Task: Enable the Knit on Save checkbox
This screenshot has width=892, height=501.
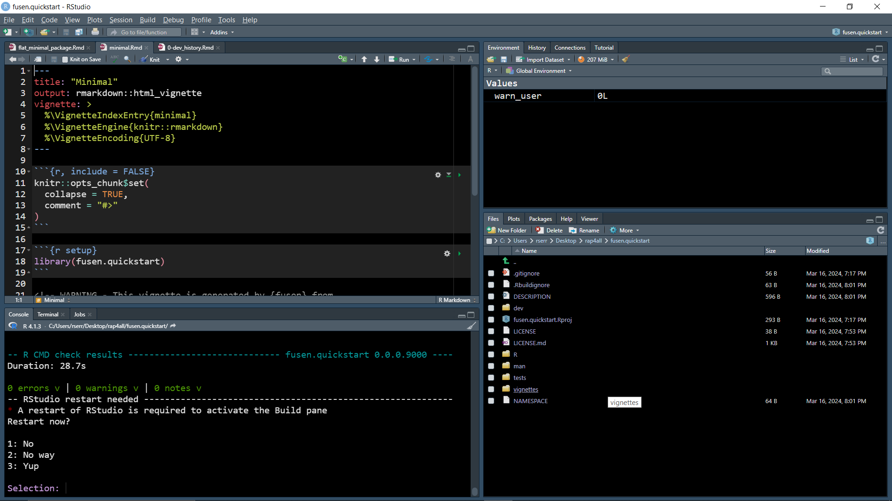Action: (x=65, y=59)
